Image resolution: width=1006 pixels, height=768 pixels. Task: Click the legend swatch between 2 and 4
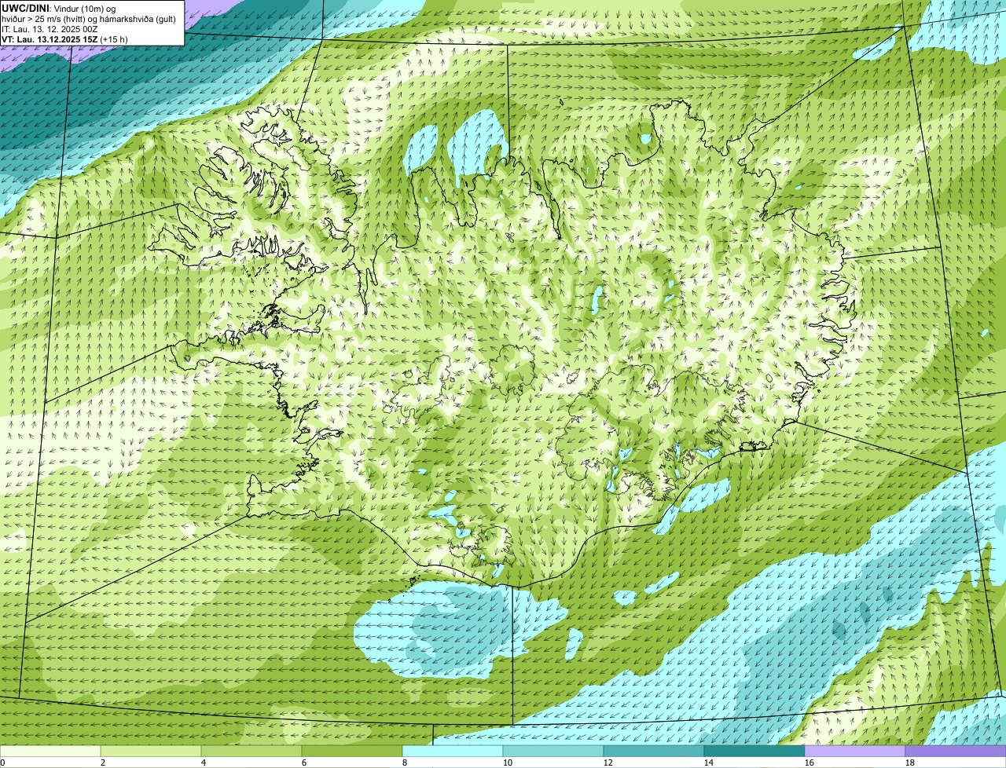click(x=151, y=751)
